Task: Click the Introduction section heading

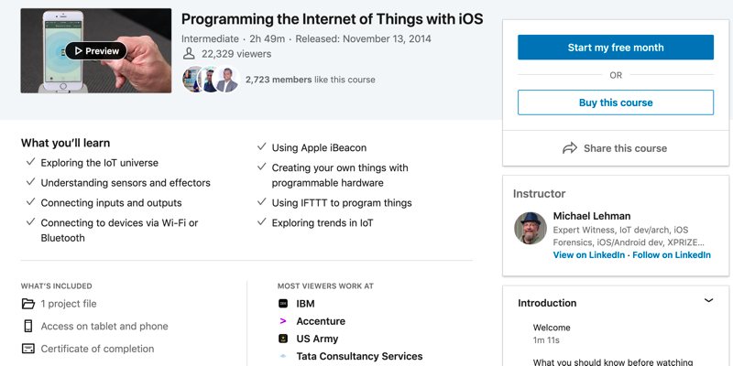Action: tap(547, 303)
